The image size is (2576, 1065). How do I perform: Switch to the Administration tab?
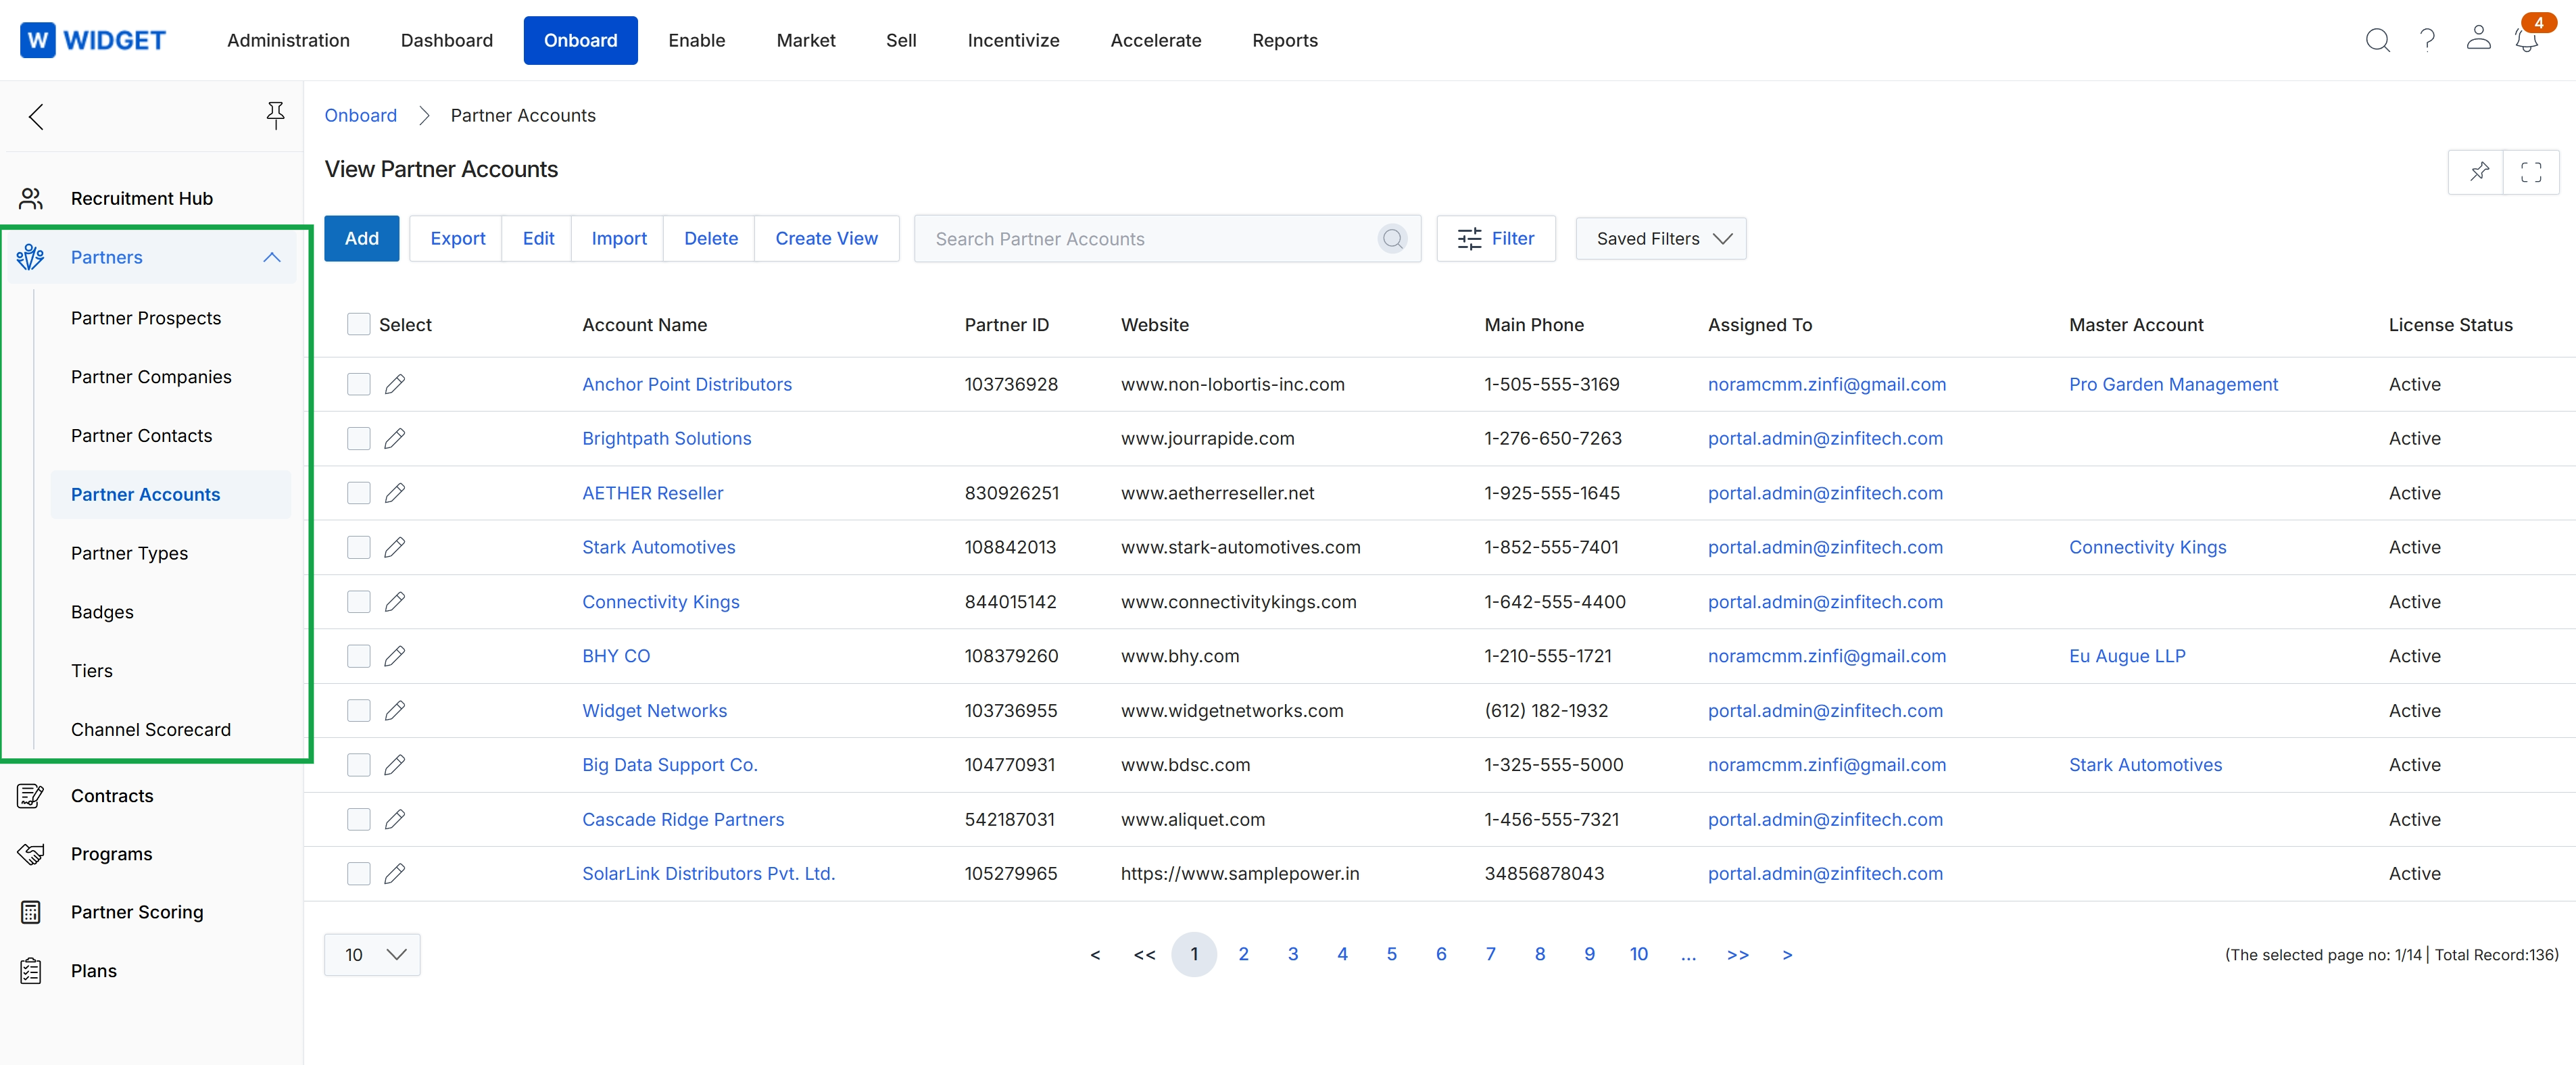(x=288, y=40)
